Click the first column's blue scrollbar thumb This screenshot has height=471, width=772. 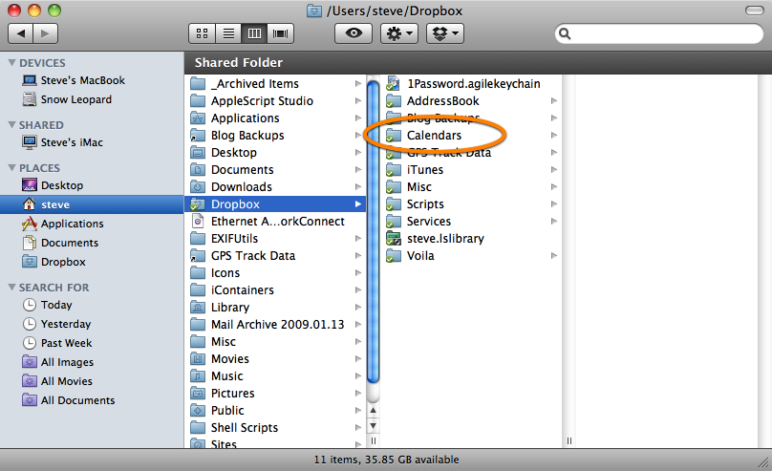[x=374, y=231]
